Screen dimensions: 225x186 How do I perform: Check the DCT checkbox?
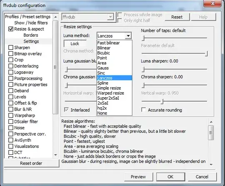pos(11,153)
